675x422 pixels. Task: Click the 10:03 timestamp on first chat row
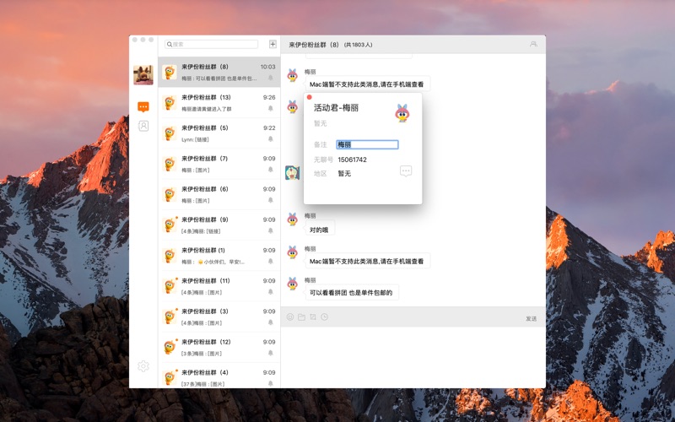click(x=267, y=67)
